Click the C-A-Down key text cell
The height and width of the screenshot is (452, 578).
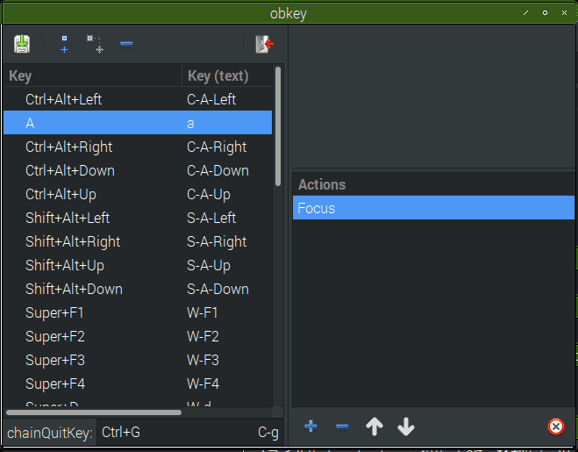(218, 170)
